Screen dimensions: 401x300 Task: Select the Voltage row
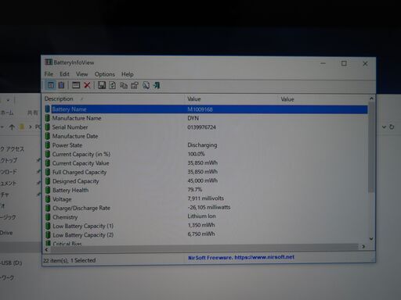click(x=206, y=199)
